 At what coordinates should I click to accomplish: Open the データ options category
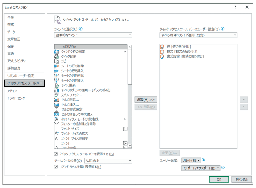tap(11, 32)
